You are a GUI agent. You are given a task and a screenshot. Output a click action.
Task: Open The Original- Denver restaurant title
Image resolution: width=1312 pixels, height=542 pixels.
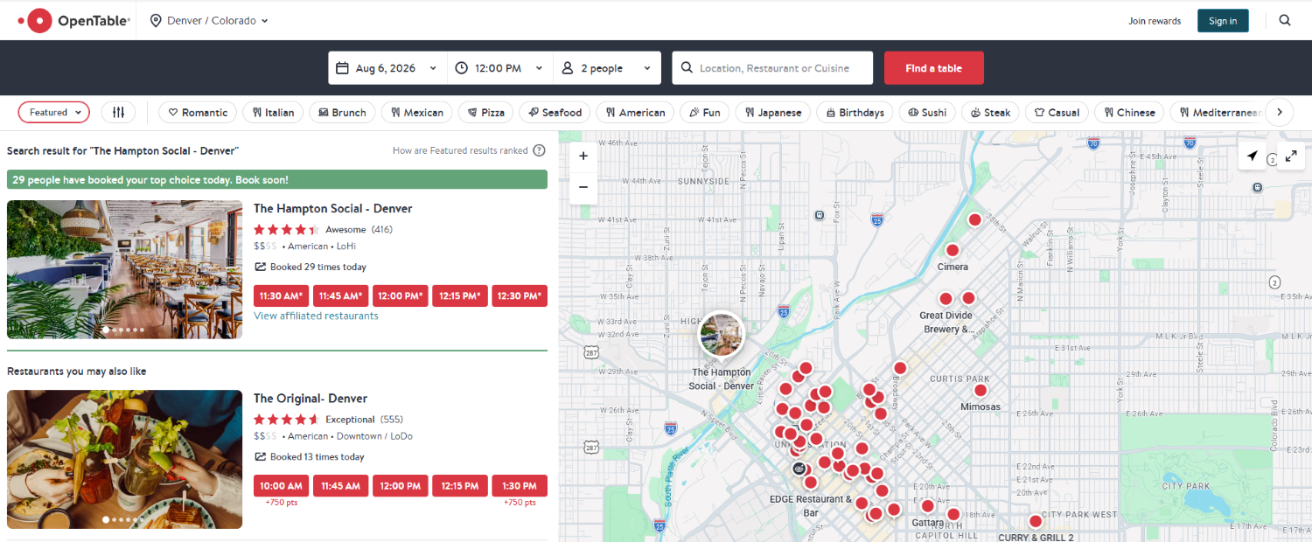coord(311,399)
